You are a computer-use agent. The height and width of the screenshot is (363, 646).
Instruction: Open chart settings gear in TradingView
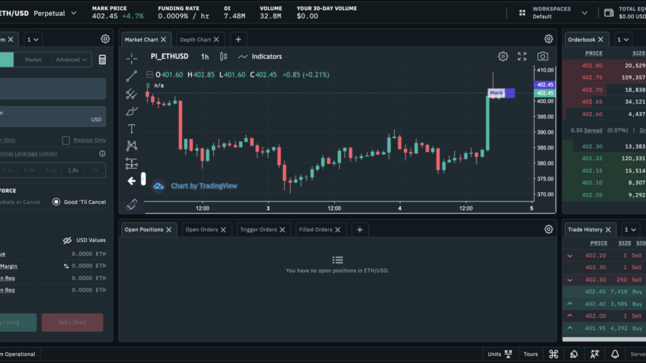click(x=502, y=57)
